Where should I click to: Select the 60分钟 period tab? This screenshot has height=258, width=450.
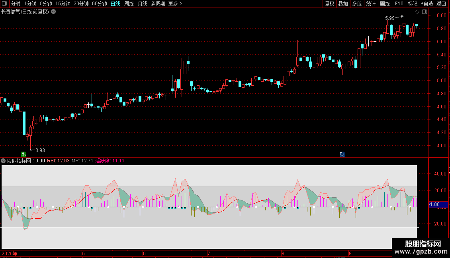point(100,4)
